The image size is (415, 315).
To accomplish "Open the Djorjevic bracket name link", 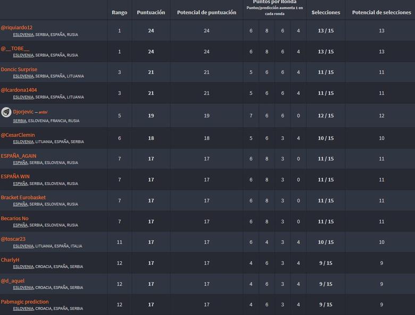I will point(23,112).
